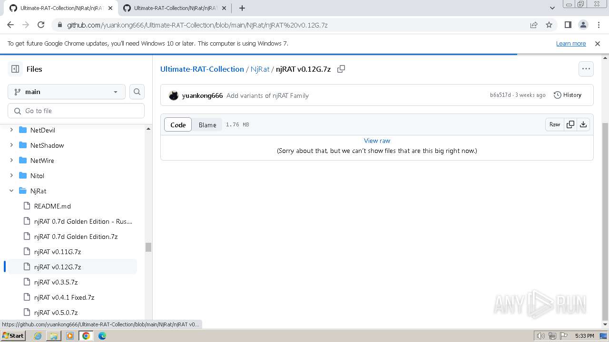
Task: Open the main branch dropdown
Action: pyautogui.click(x=67, y=92)
